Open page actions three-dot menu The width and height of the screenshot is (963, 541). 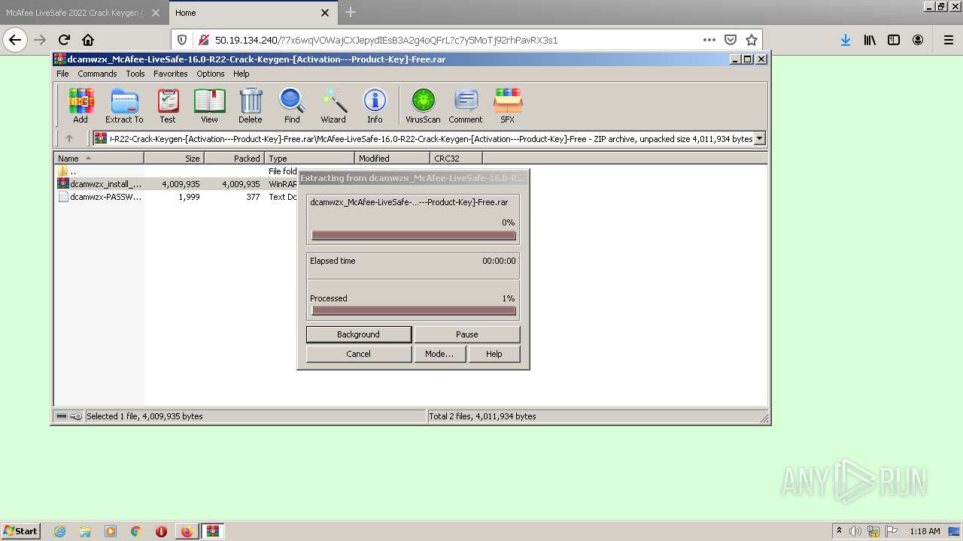tap(709, 40)
